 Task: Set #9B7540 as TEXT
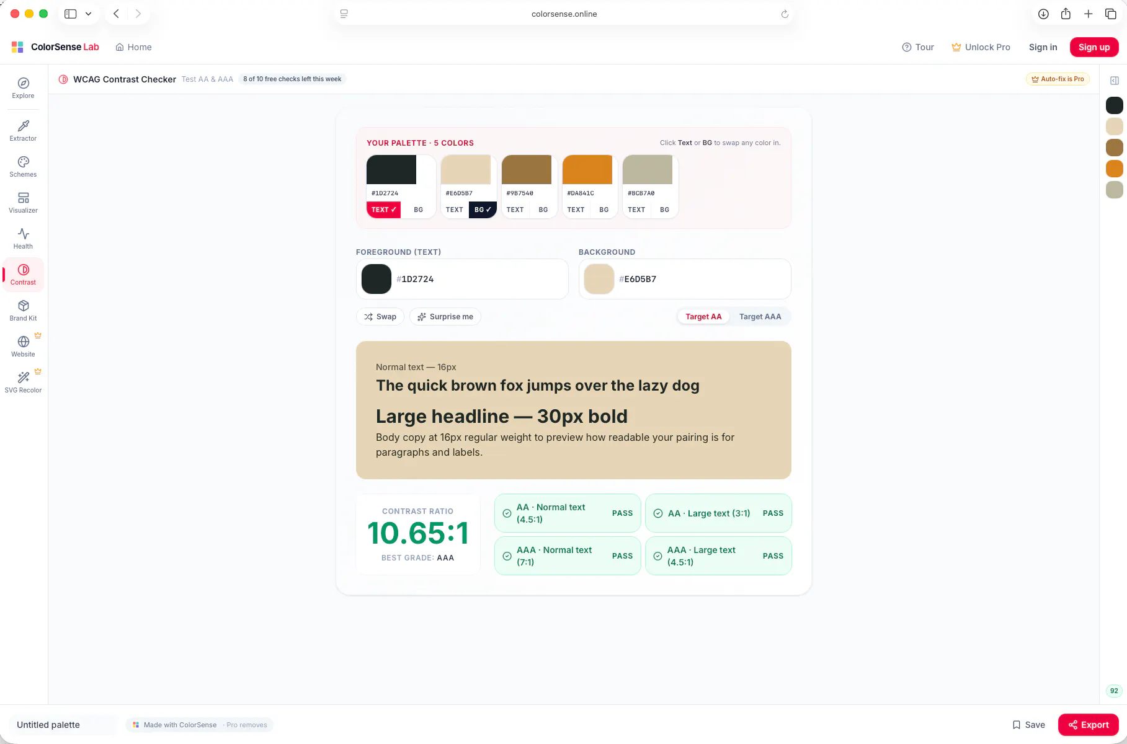click(515, 210)
